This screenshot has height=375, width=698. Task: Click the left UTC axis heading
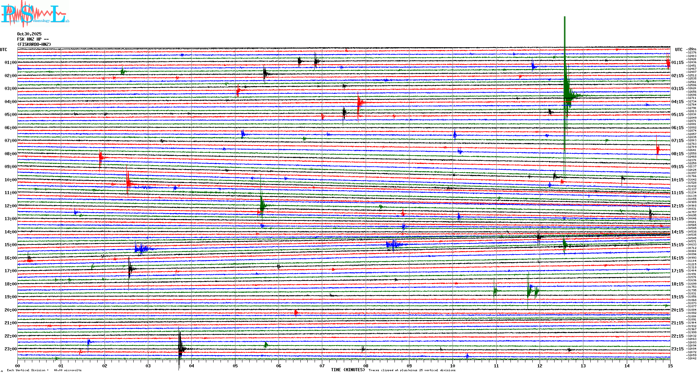point(3,50)
